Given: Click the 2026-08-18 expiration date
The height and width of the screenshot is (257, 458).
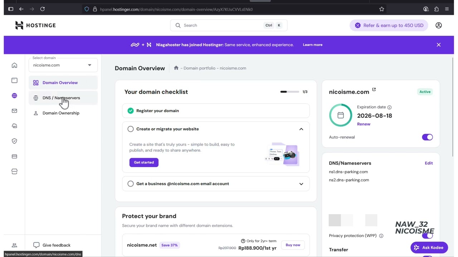Looking at the screenshot, I should pyautogui.click(x=374, y=116).
